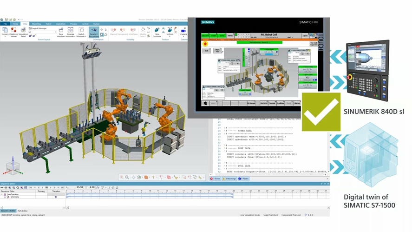Open the Simulation Panel
The width and height of the screenshot is (412, 232).
[23, 32]
